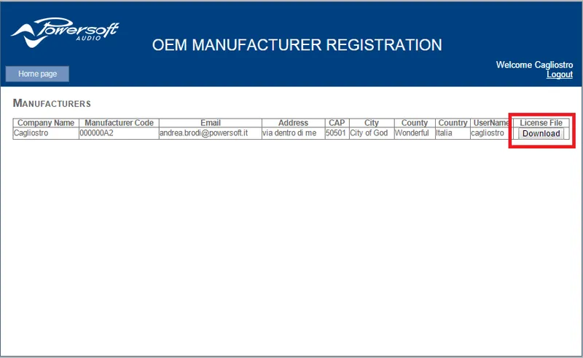
Task: Select the Cagliostro company name cell
Action: [x=46, y=133]
